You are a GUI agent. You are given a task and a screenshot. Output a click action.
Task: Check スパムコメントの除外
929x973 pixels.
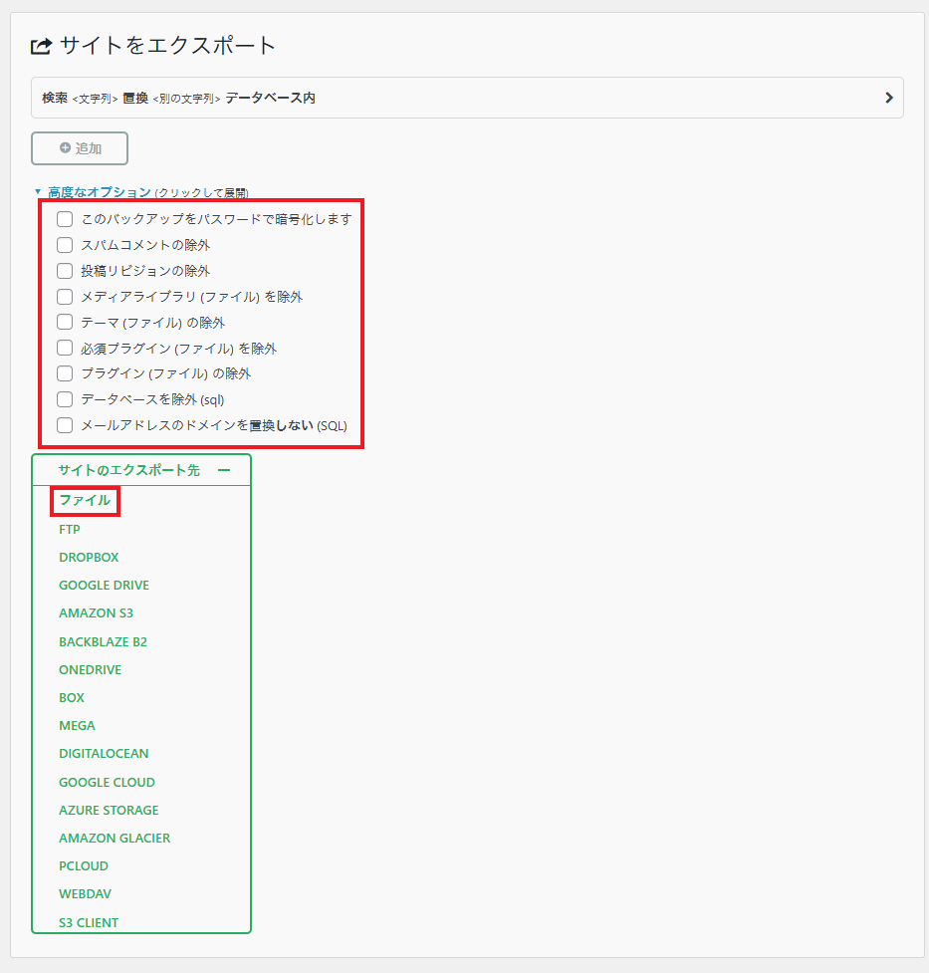pos(65,245)
